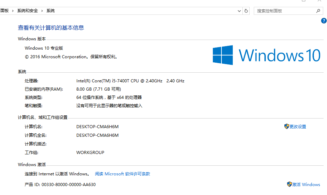Click the shield icon beside 更改设置
The image size is (327, 195).
tap(286, 126)
